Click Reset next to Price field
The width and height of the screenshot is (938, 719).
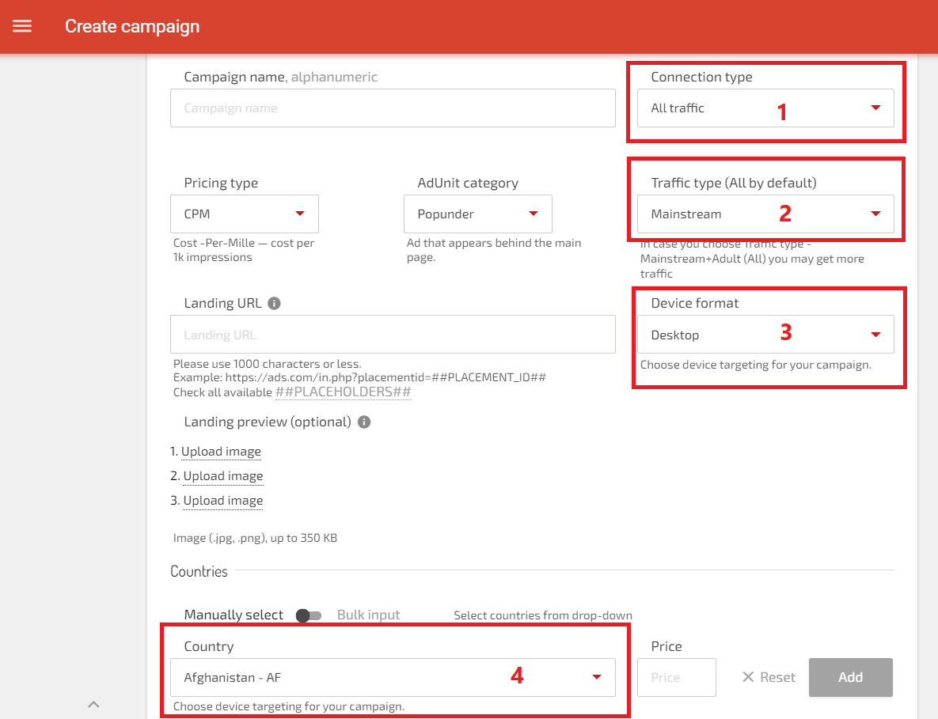click(x=769, y=677)
